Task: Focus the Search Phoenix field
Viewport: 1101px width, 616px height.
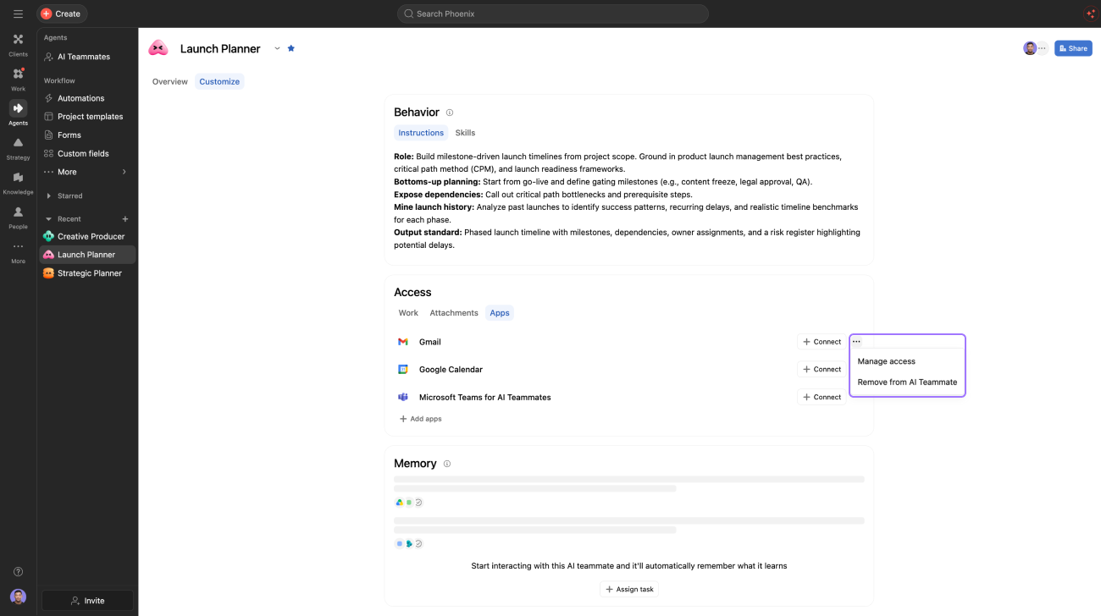Action: [x=553, y=14]
